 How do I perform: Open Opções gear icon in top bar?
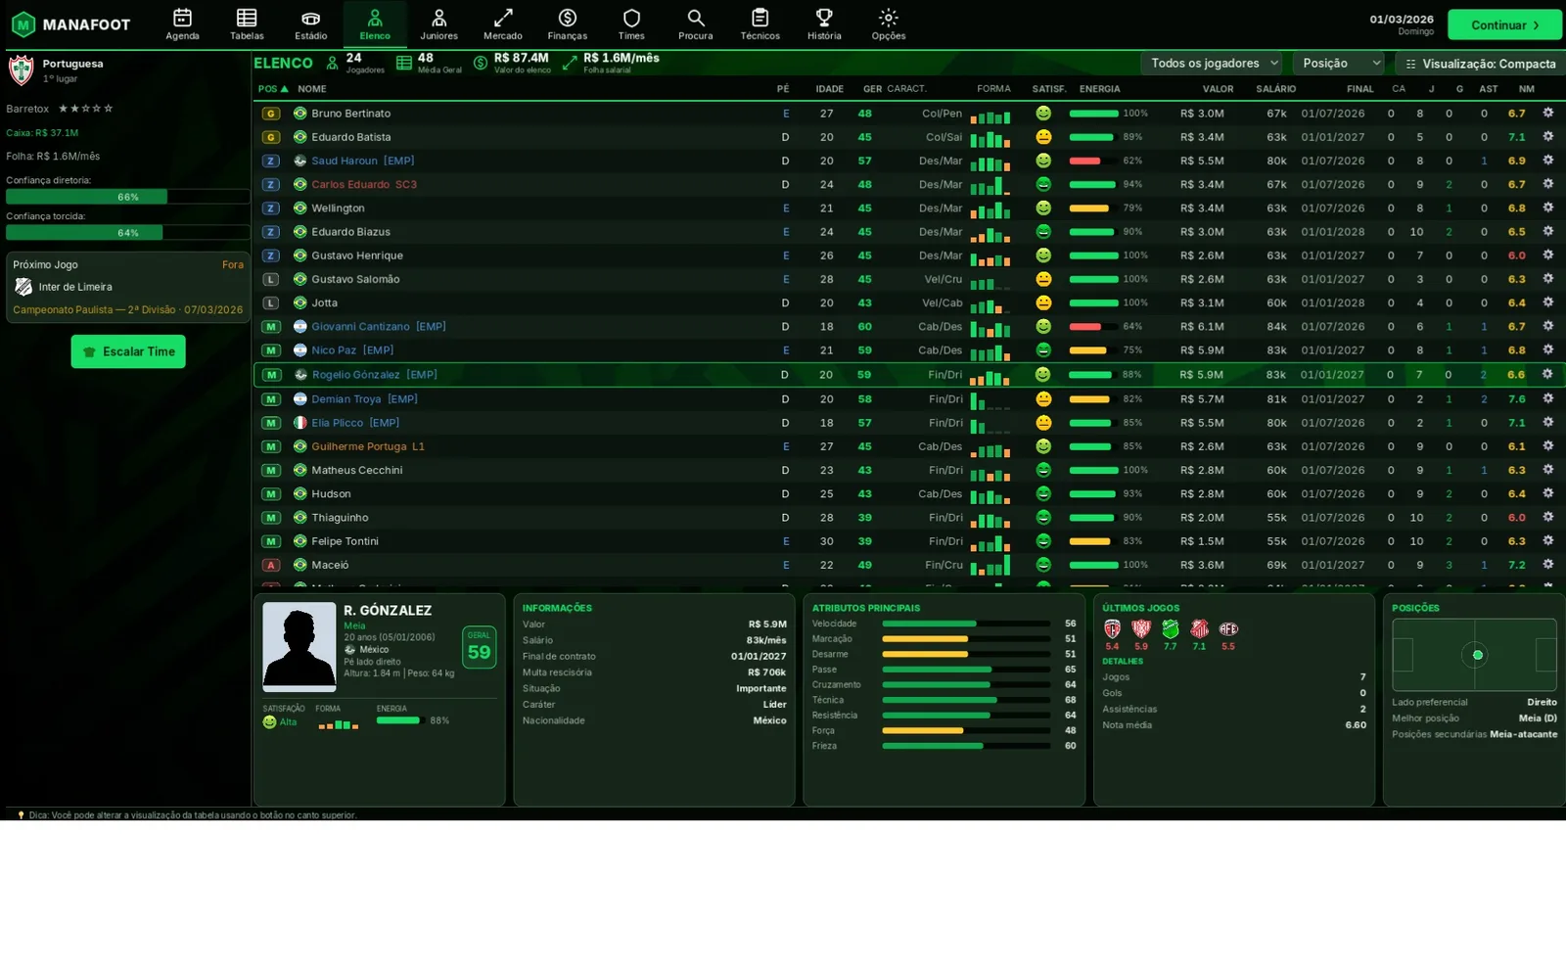pos(888,19)
